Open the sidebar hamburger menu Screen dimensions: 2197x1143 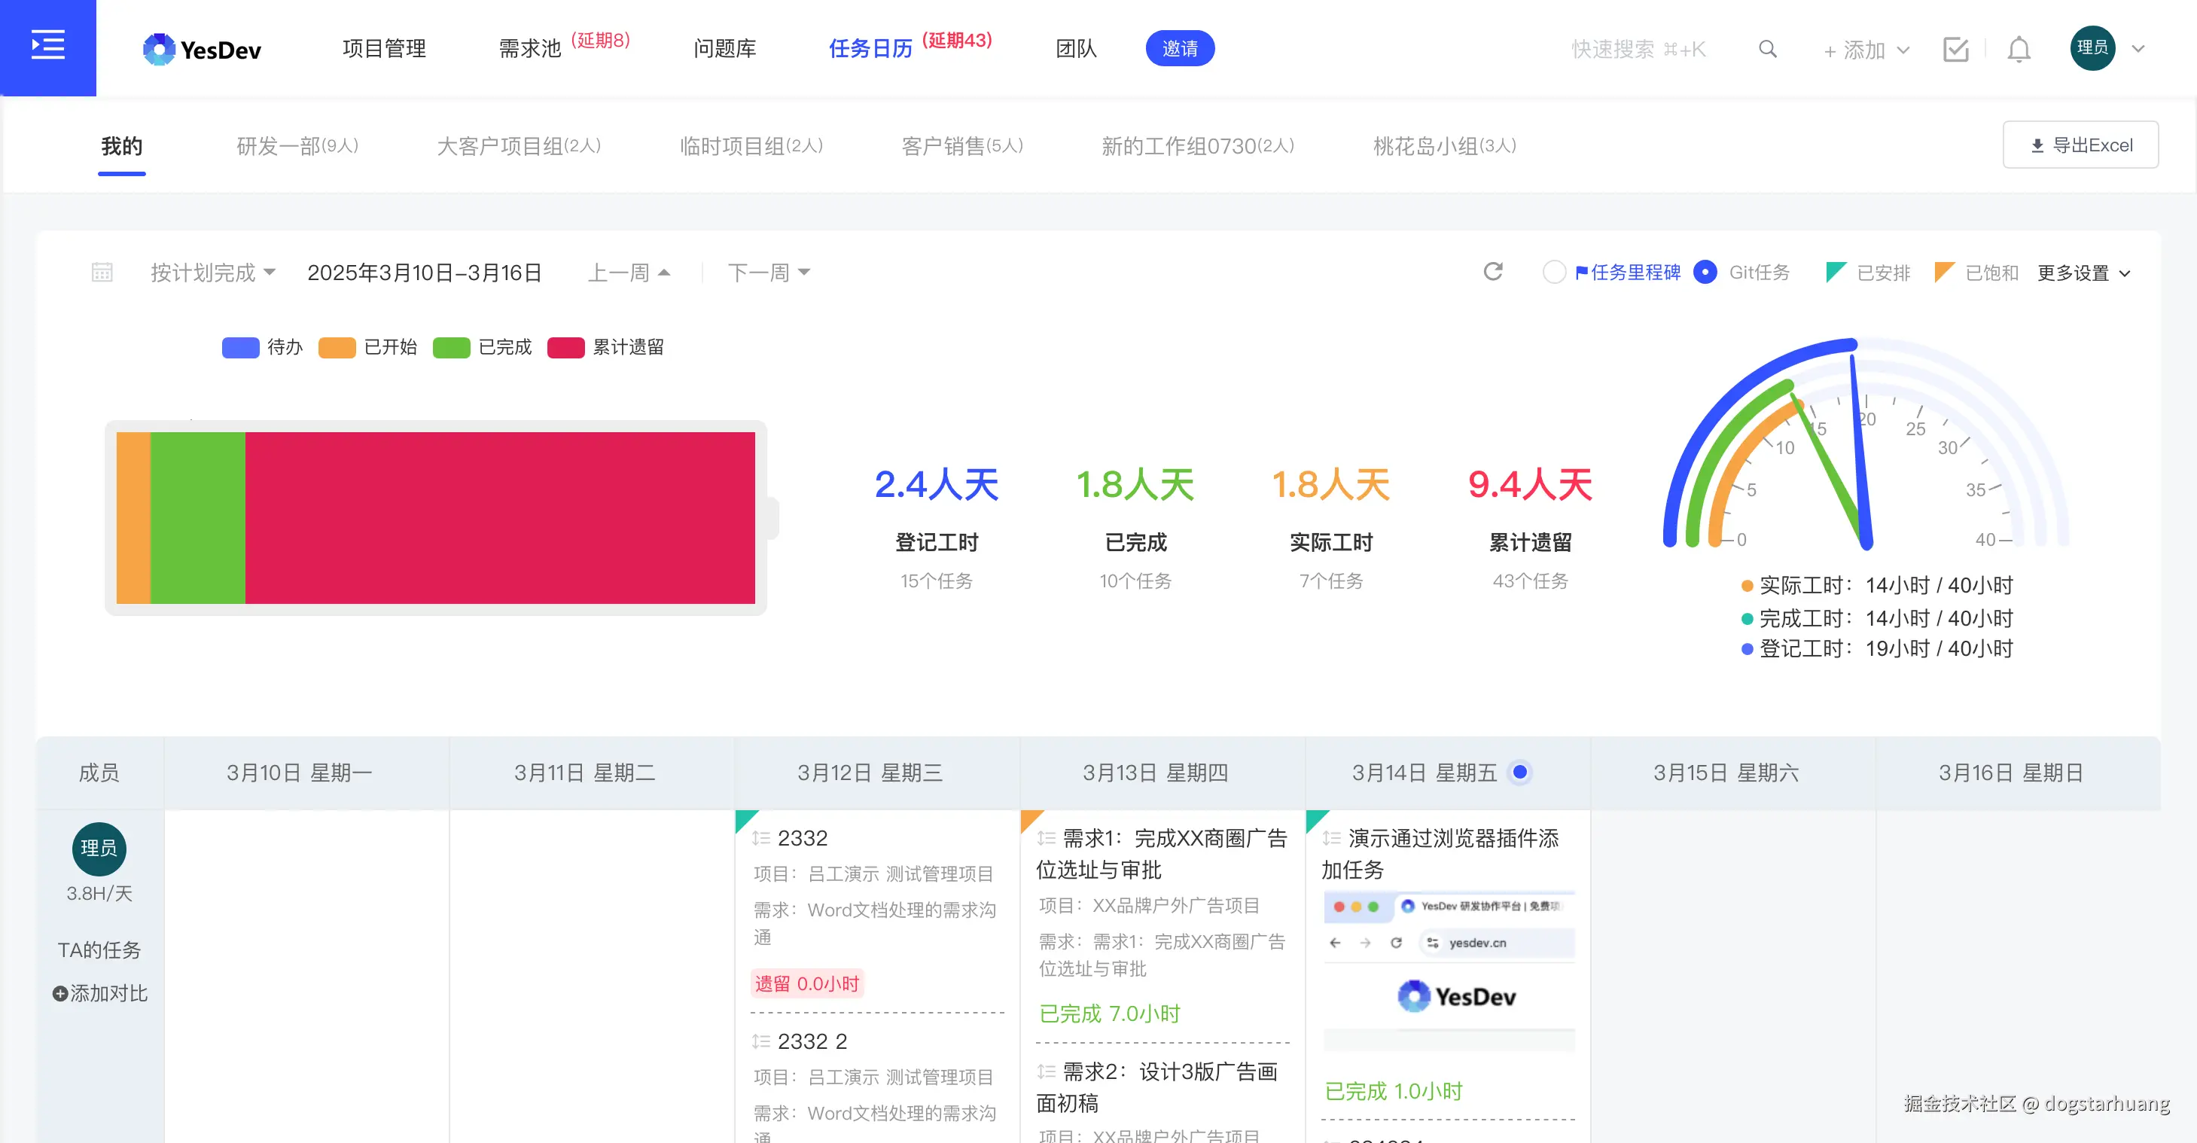coord(47,47)
